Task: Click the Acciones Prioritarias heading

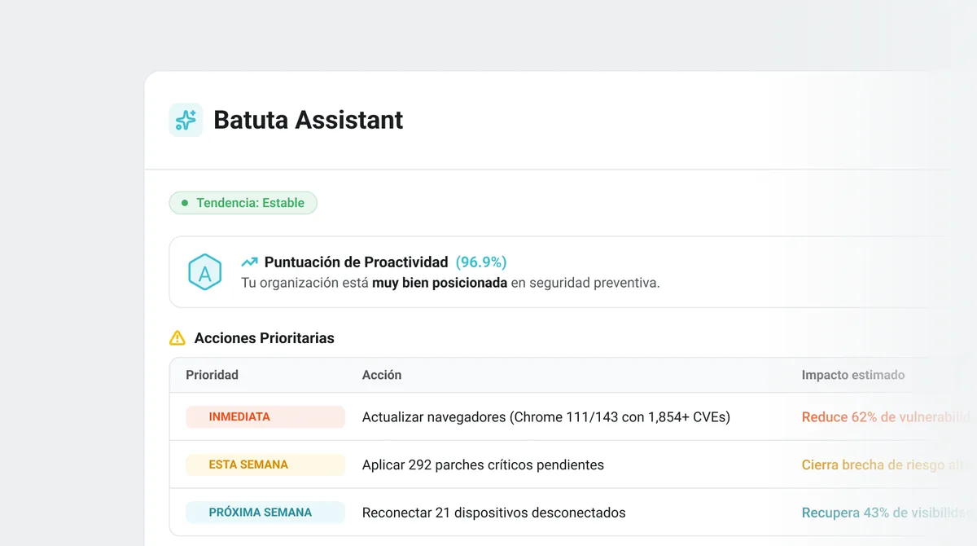Action: (x=264, y=338)
